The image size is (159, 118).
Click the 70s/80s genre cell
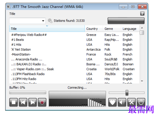(x=110, y=74)
